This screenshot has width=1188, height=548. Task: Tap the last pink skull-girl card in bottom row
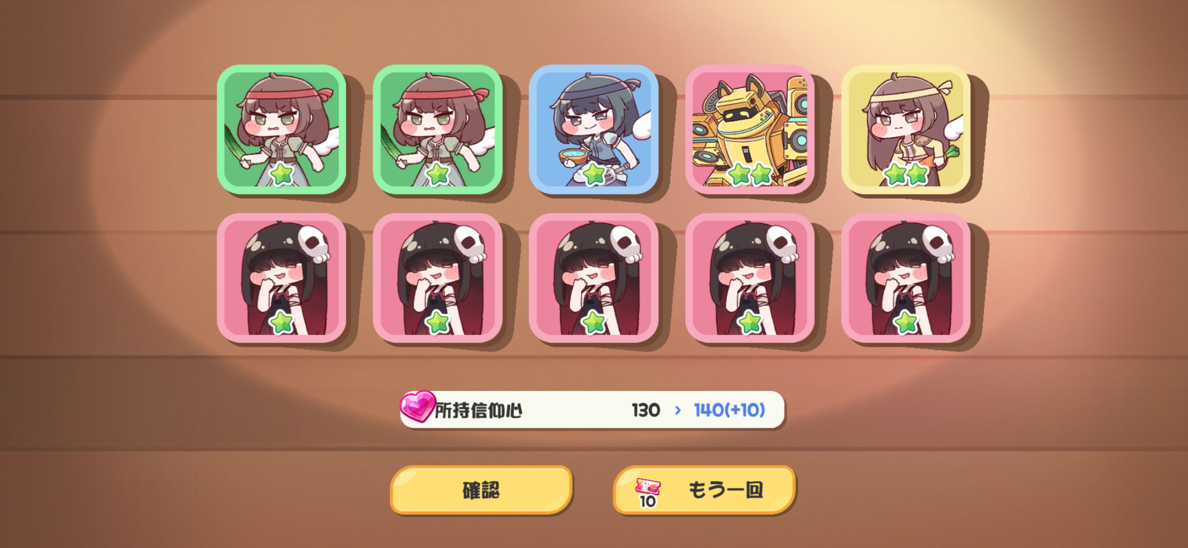pos(906,278)
